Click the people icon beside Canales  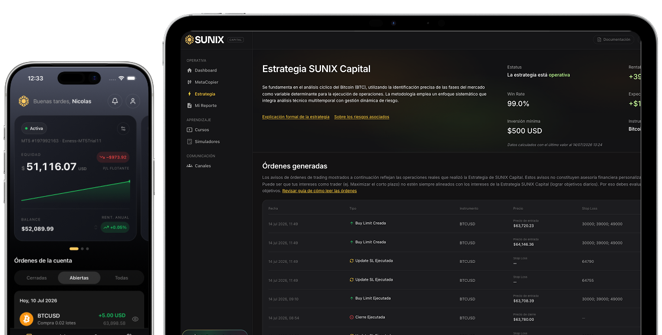189,166
